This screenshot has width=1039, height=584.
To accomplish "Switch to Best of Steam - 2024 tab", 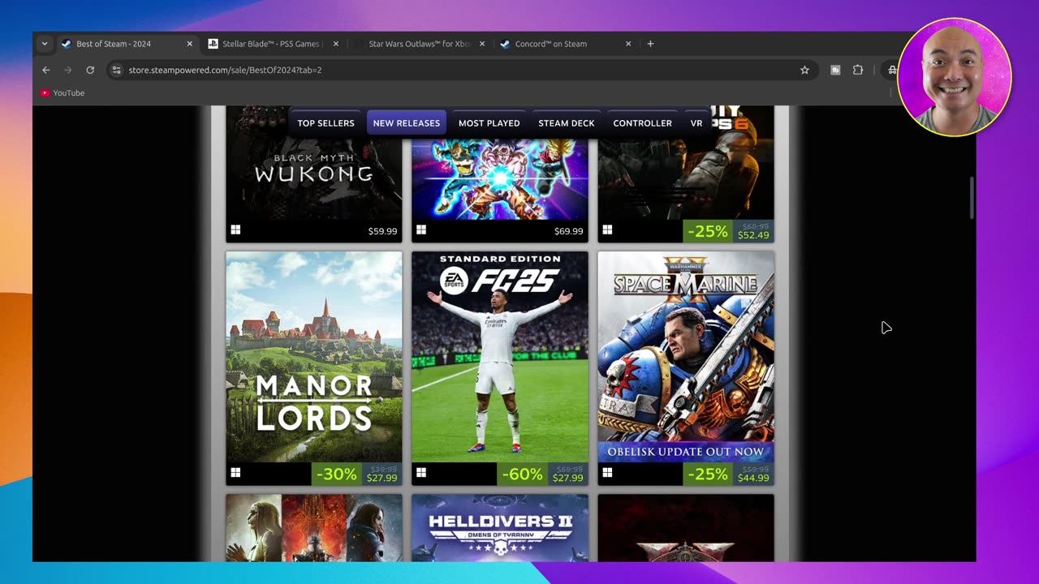I will tap(127, 44).
